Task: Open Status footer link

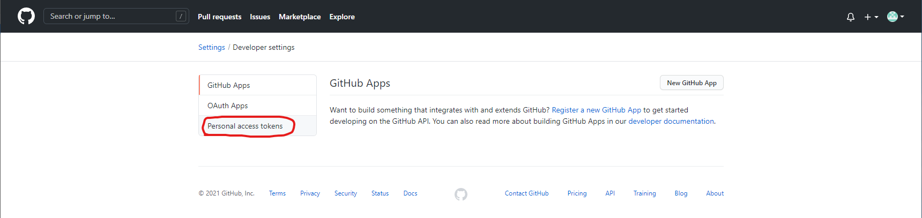Action: pyautogui.click(x=380, y=193)
